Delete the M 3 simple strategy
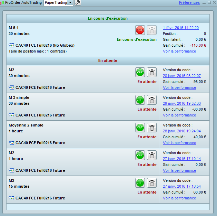 (152, 100)
